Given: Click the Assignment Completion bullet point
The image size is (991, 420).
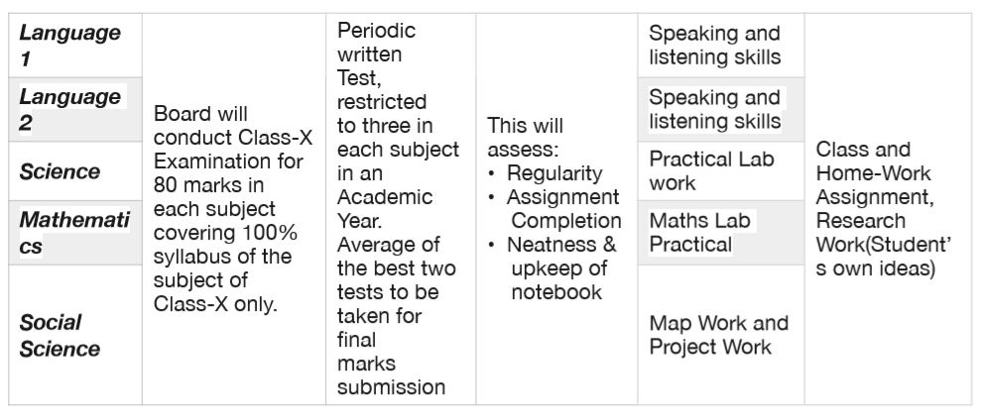Looking at the screenshot, I should (563, 208).
